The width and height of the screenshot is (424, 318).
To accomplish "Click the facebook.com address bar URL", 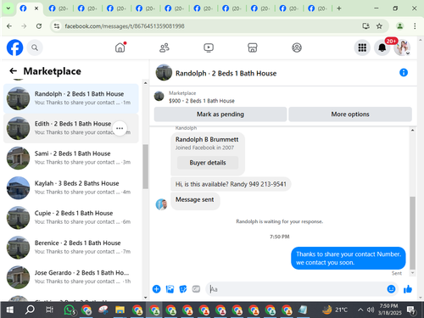I will pos(125,26).
